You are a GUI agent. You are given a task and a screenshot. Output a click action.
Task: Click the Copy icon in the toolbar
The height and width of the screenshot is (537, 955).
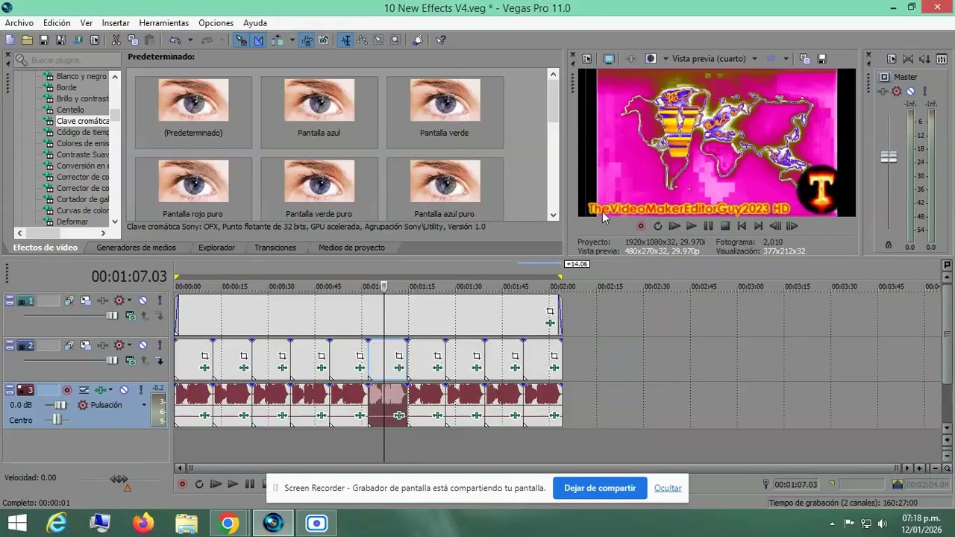tap(133, 40)
